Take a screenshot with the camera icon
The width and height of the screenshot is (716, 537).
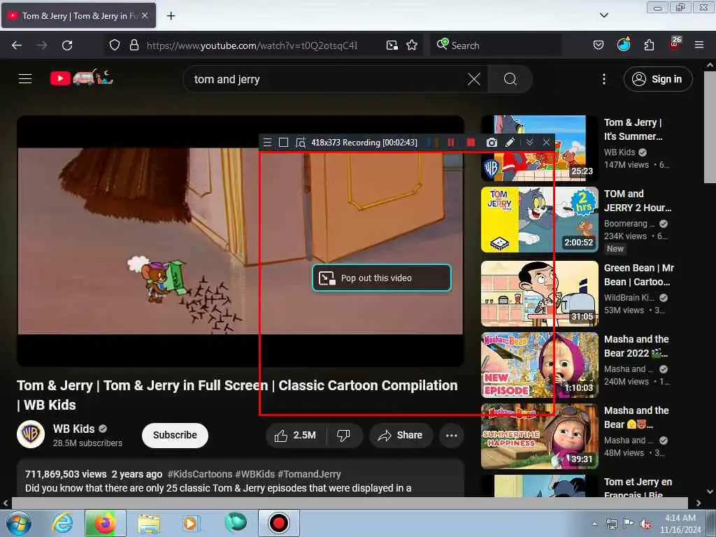tap(492, 143)
